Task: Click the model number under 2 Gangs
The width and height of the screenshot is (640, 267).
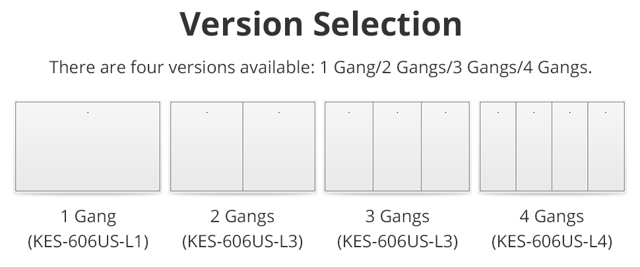Action: tap(242, 242)
